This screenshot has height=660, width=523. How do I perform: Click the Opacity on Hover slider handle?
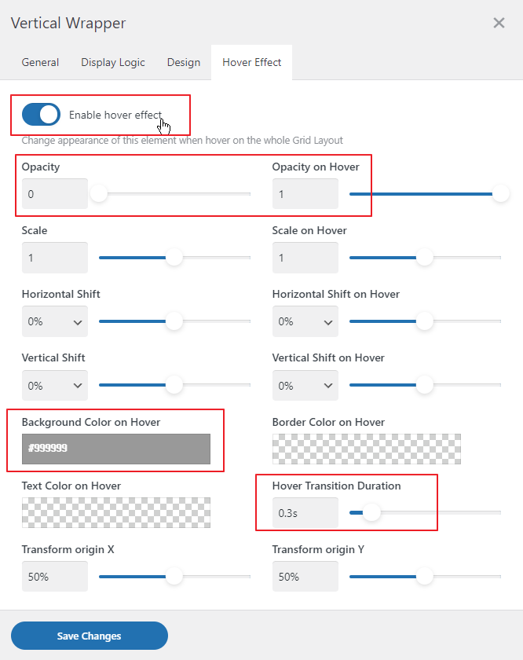click(x=500, y=193)
